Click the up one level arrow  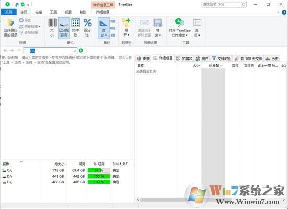(19, 50)
